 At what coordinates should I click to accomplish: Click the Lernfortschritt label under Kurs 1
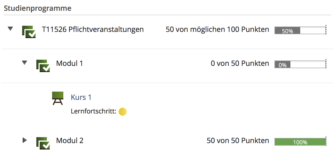pyautogui.click(x=94, y=112)
